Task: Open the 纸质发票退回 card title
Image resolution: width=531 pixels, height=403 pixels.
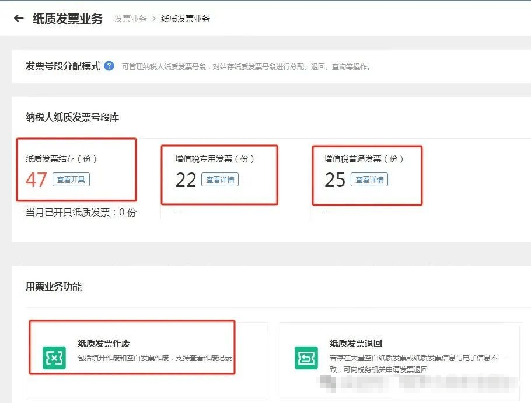Action: click(x=356, y=344)
